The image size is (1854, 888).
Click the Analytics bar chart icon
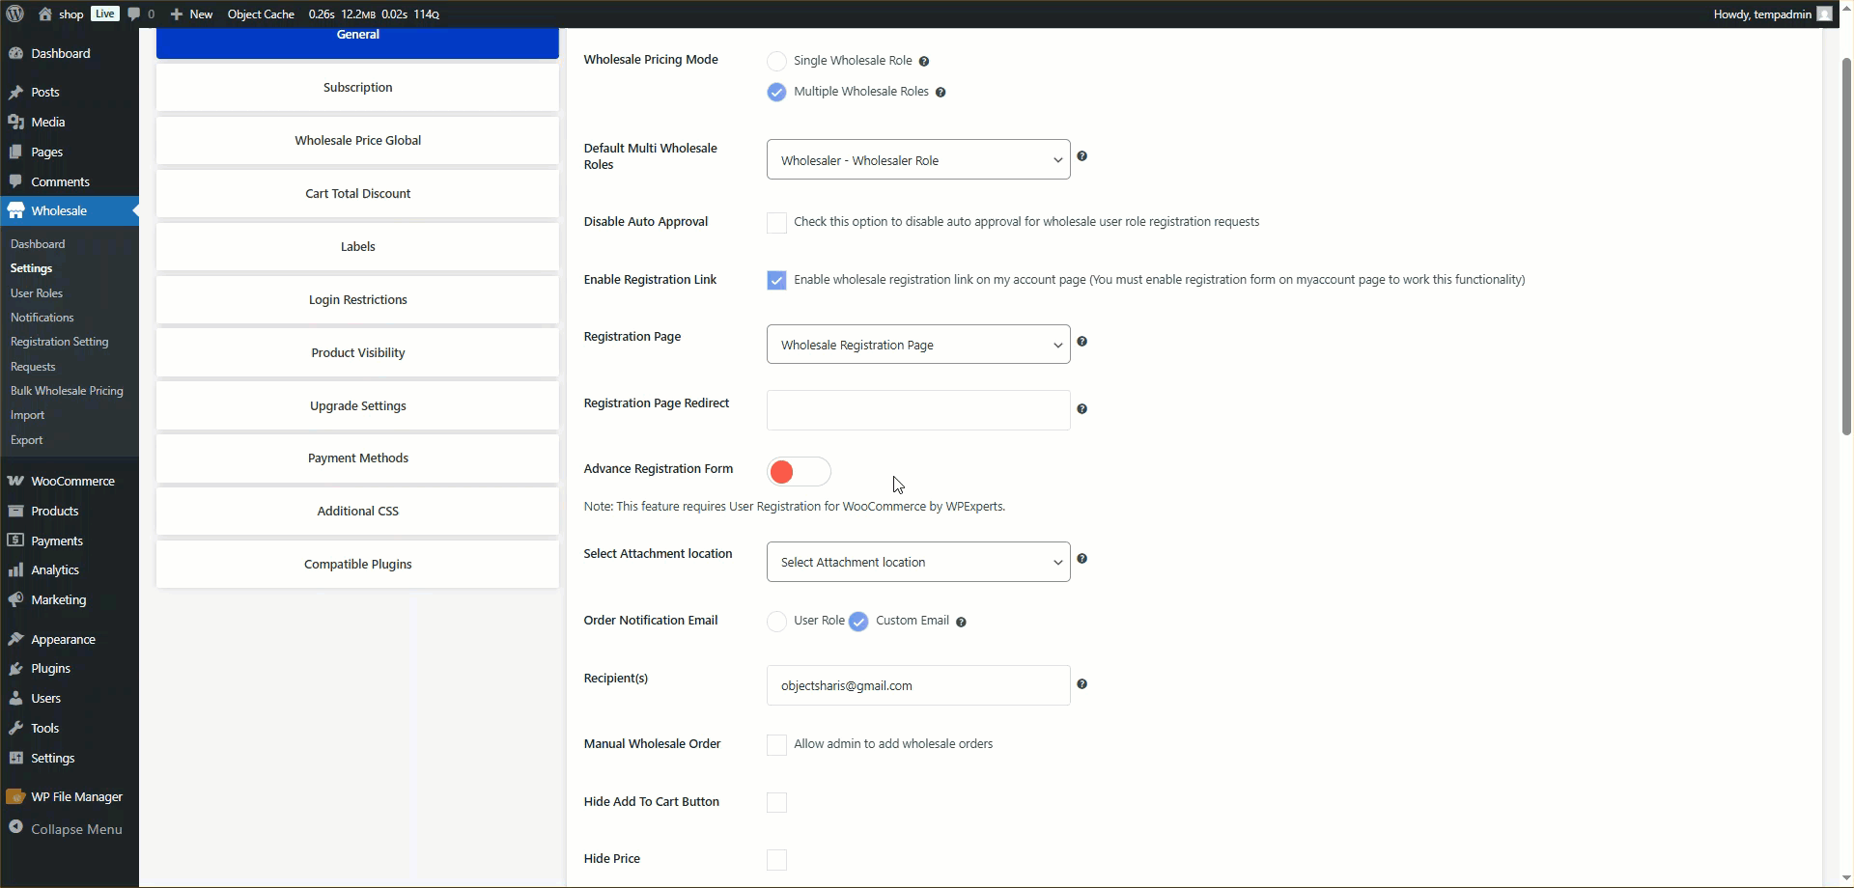[x=15, y=569]
